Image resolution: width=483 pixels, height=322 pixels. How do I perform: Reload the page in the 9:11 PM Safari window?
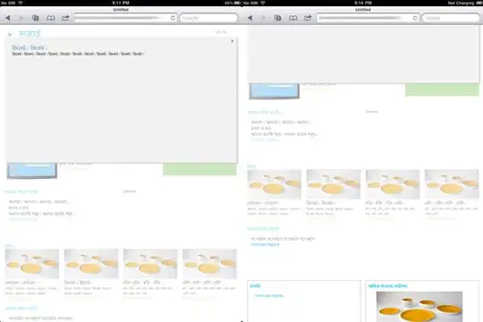click(x=173, y=18)
